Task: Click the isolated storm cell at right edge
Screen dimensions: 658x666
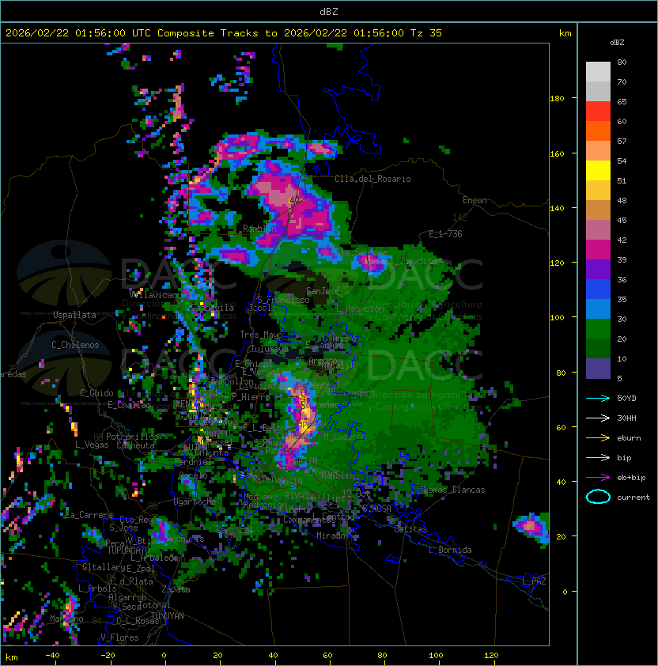Action: [x=531, y=527]
